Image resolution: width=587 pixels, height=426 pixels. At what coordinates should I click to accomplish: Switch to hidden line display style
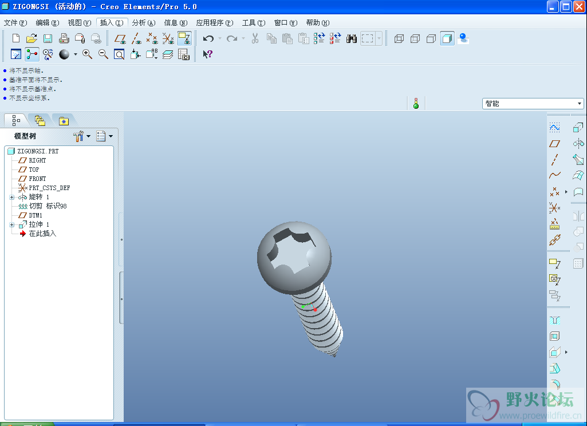(x=415, y=38)
